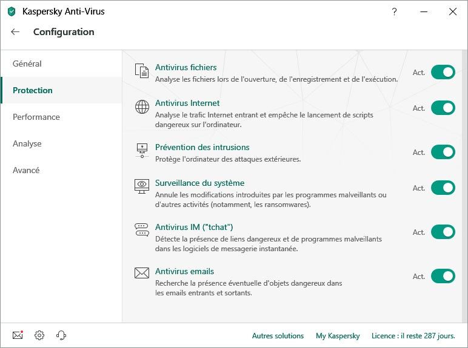Click the Autres solutions link
This screenshot has height=348, width=468.
278,336
